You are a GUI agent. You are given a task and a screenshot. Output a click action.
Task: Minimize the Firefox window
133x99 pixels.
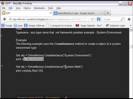[121, 4]
